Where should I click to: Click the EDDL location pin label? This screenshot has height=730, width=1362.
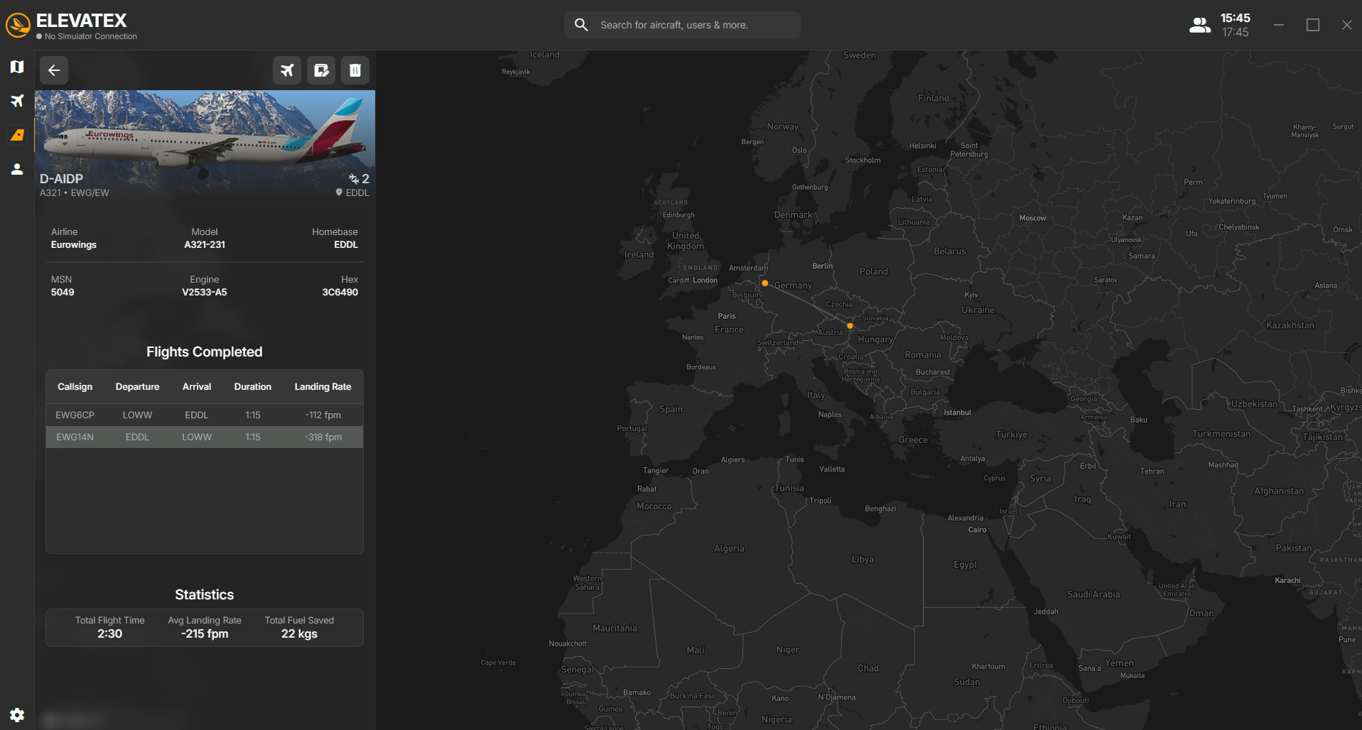click(352, 193)
